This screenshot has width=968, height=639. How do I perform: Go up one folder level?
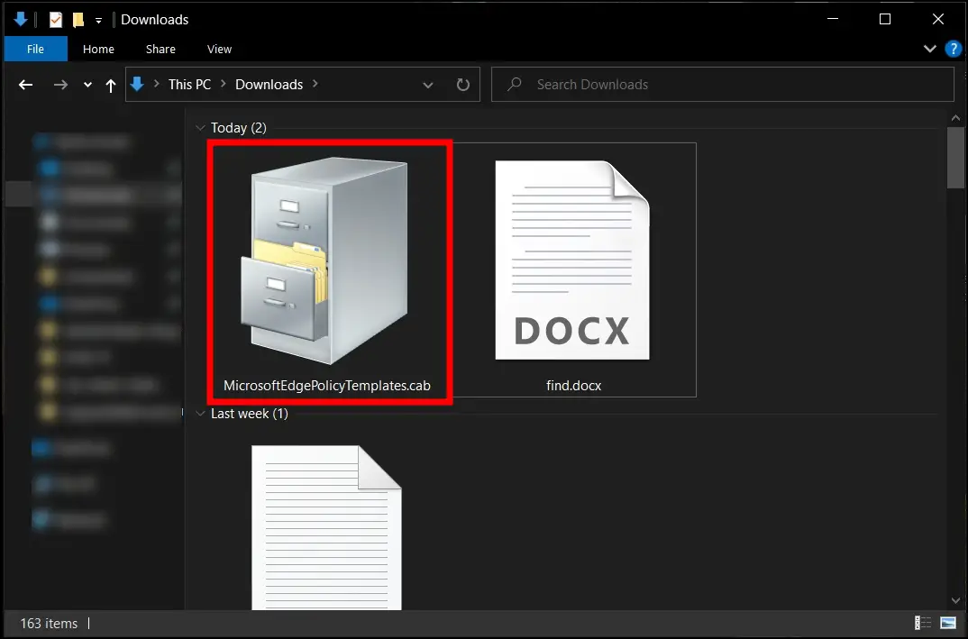[111, 85]
